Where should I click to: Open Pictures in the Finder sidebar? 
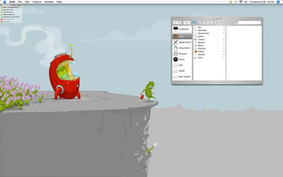pyautogui.click(x=182, y=54)
